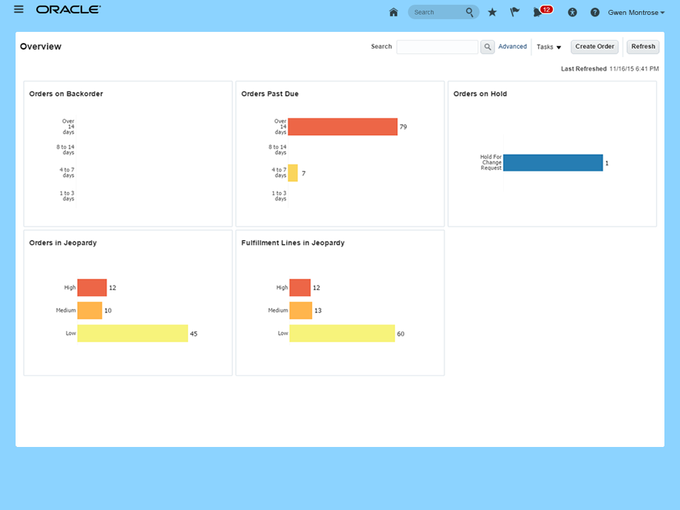
Task: Click the Overview page heading
Action: [x=41, y=47]
